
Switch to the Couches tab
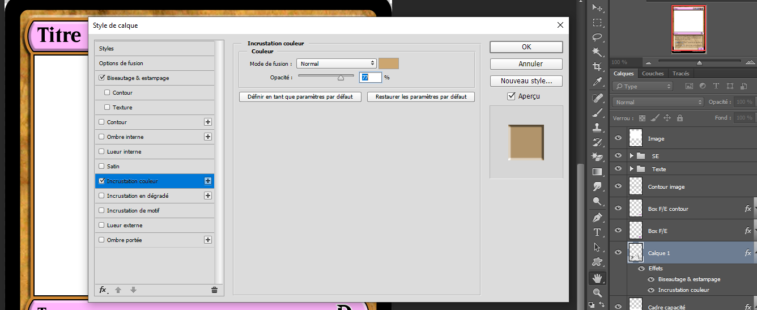pos(653,74)
